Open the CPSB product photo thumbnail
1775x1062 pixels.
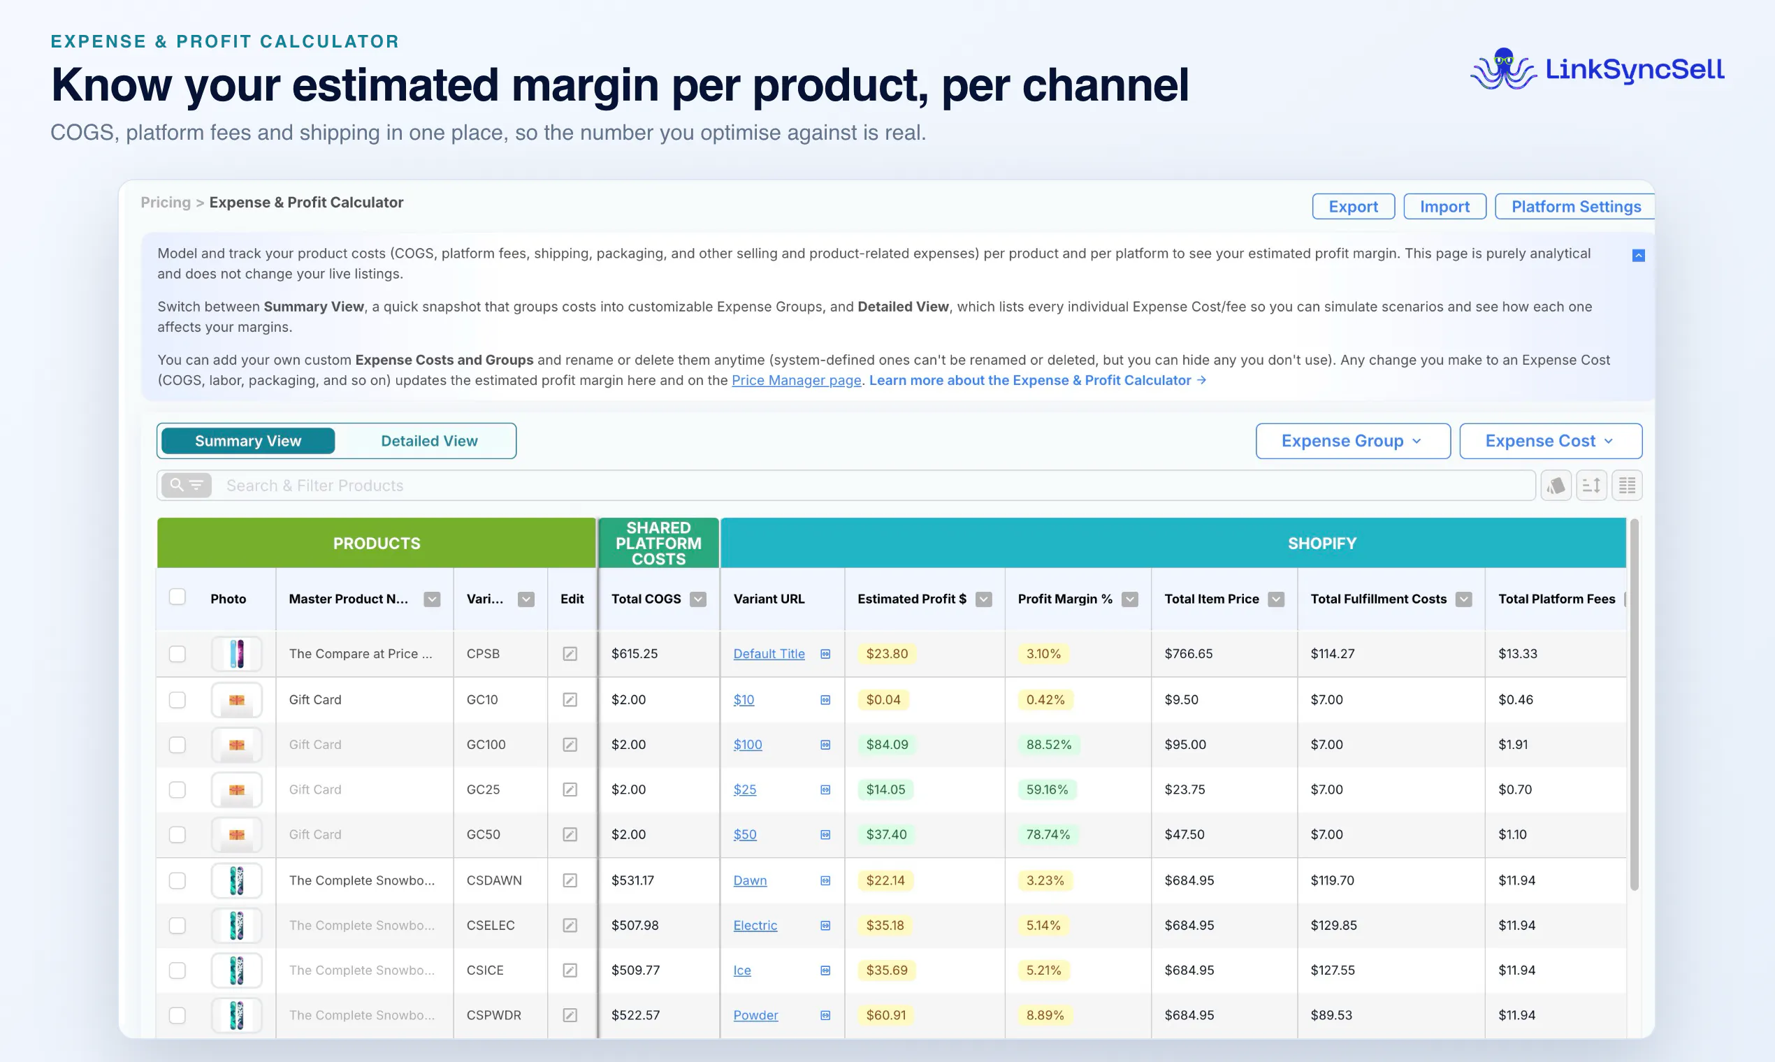click(236, 653)
